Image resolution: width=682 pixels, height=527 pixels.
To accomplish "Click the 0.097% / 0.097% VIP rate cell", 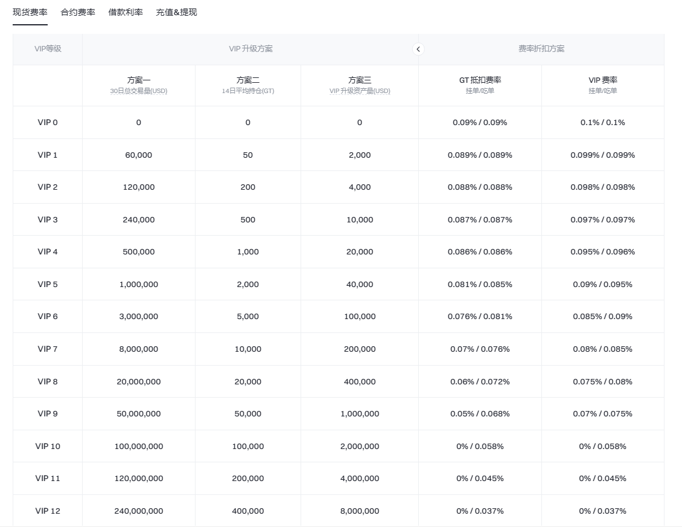I will (x=603, y=220).
